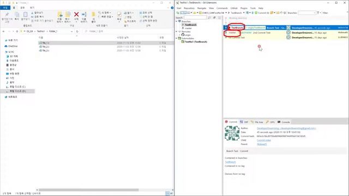This screenshot has width=349, height=196.
Task: Click 선택 영역 반전 (invert selection) in ribbon
Action: tap(148, 21)
